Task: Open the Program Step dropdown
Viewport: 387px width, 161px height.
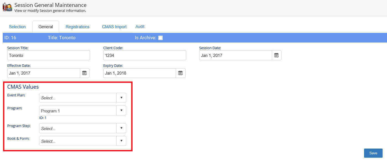Action: coord(121,128)
